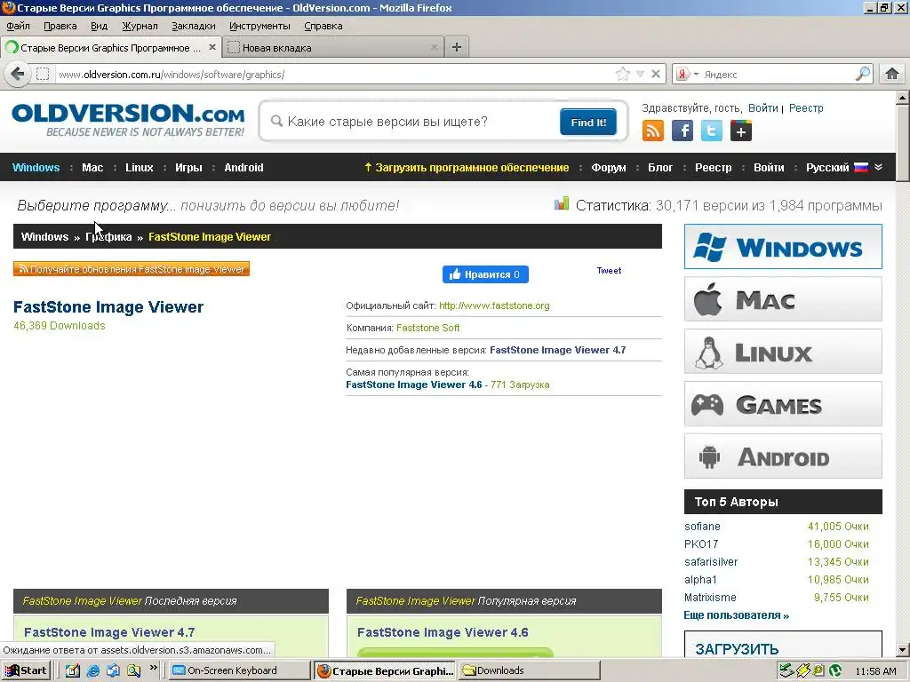Select Android in the dark navigation bar
The height and width of the screenshot is (682, 910).
(243, 168)
